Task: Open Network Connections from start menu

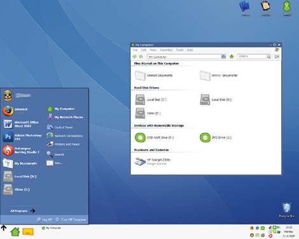Action: (x=65, y=135)
